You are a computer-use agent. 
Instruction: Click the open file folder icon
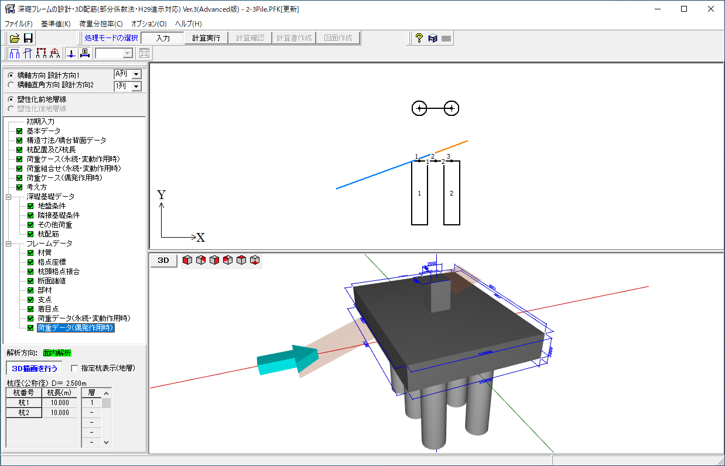point(15,38)
